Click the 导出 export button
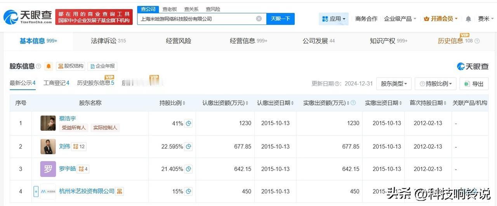This screenshot has height=206, width=497. click(x=474, y=84)
